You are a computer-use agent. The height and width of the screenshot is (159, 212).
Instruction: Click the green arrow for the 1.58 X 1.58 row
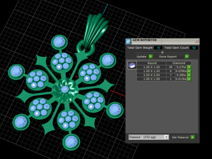pyautogui.click(x=189, y=79)
